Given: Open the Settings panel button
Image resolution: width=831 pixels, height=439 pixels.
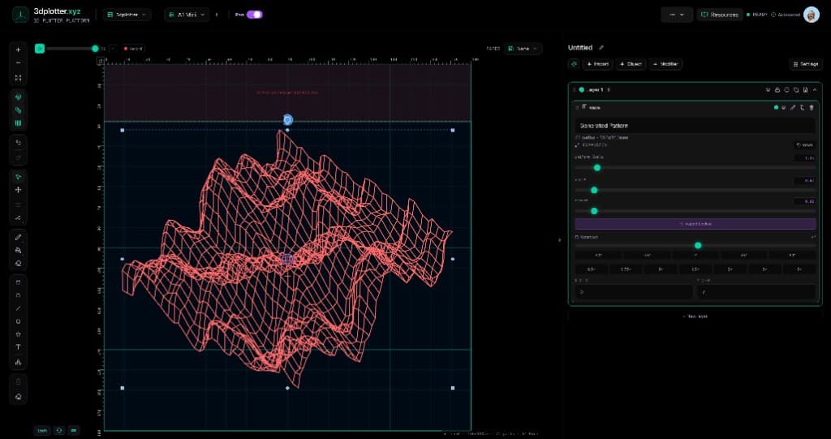Looking at the screenshot, I should [x=806, y=64].
